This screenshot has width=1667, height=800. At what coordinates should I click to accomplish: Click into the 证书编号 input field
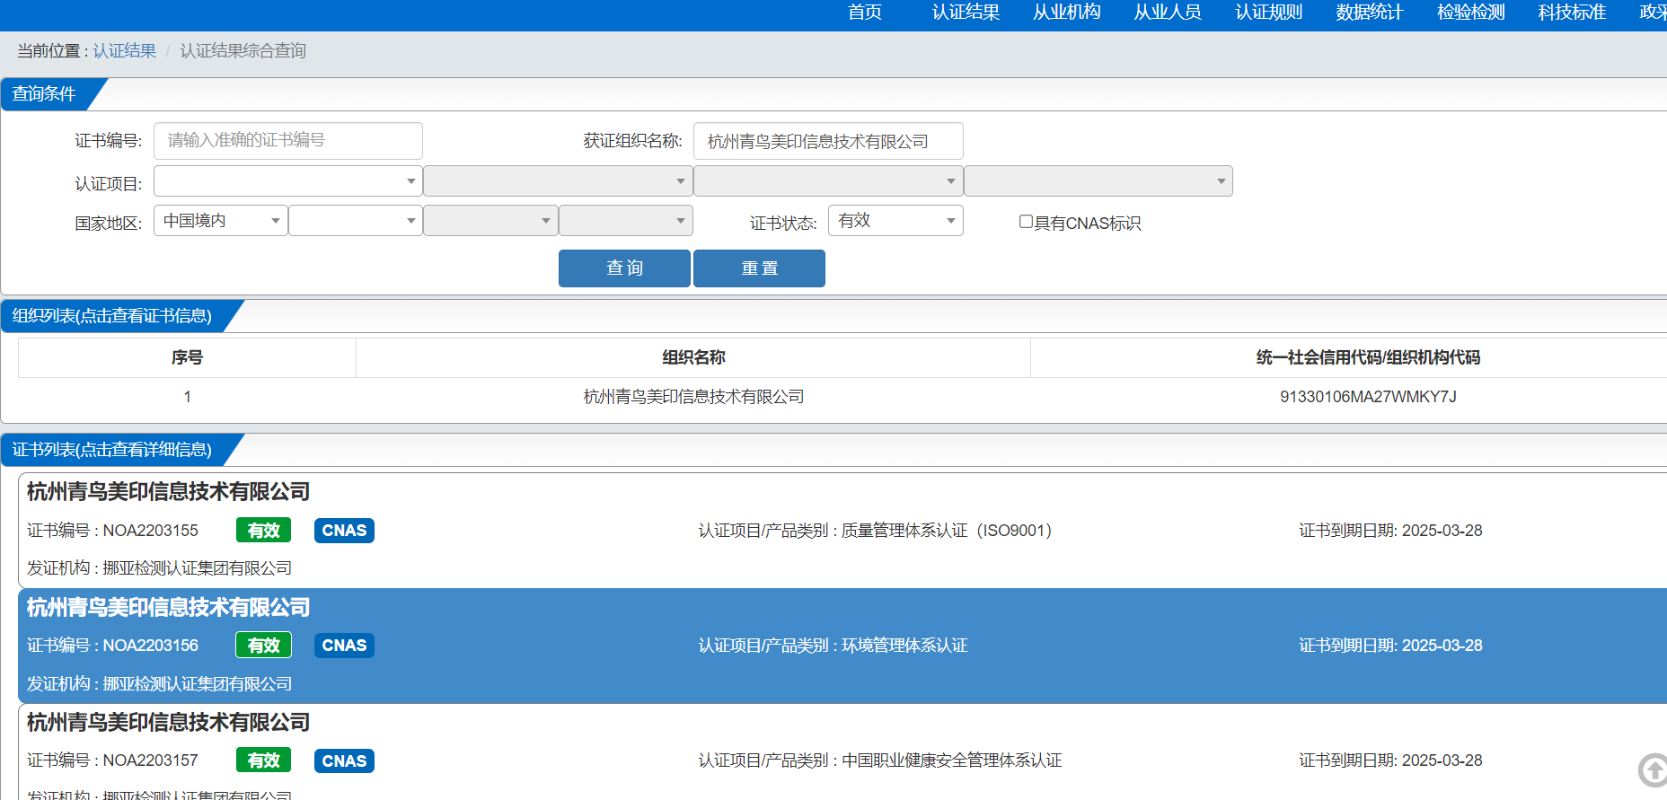pyautogui.click(x=288, y=141)
